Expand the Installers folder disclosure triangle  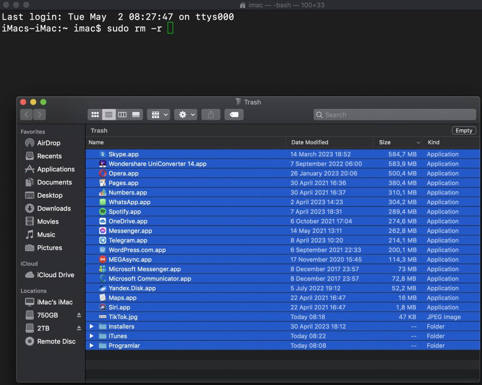92,327
